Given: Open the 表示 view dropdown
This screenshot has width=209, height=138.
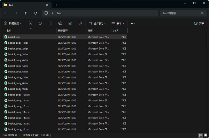Looking at the screenshot, I should (118, 23).
